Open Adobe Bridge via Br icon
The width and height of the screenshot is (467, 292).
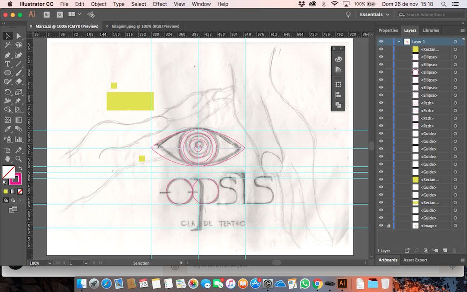[x=46, y=14]
